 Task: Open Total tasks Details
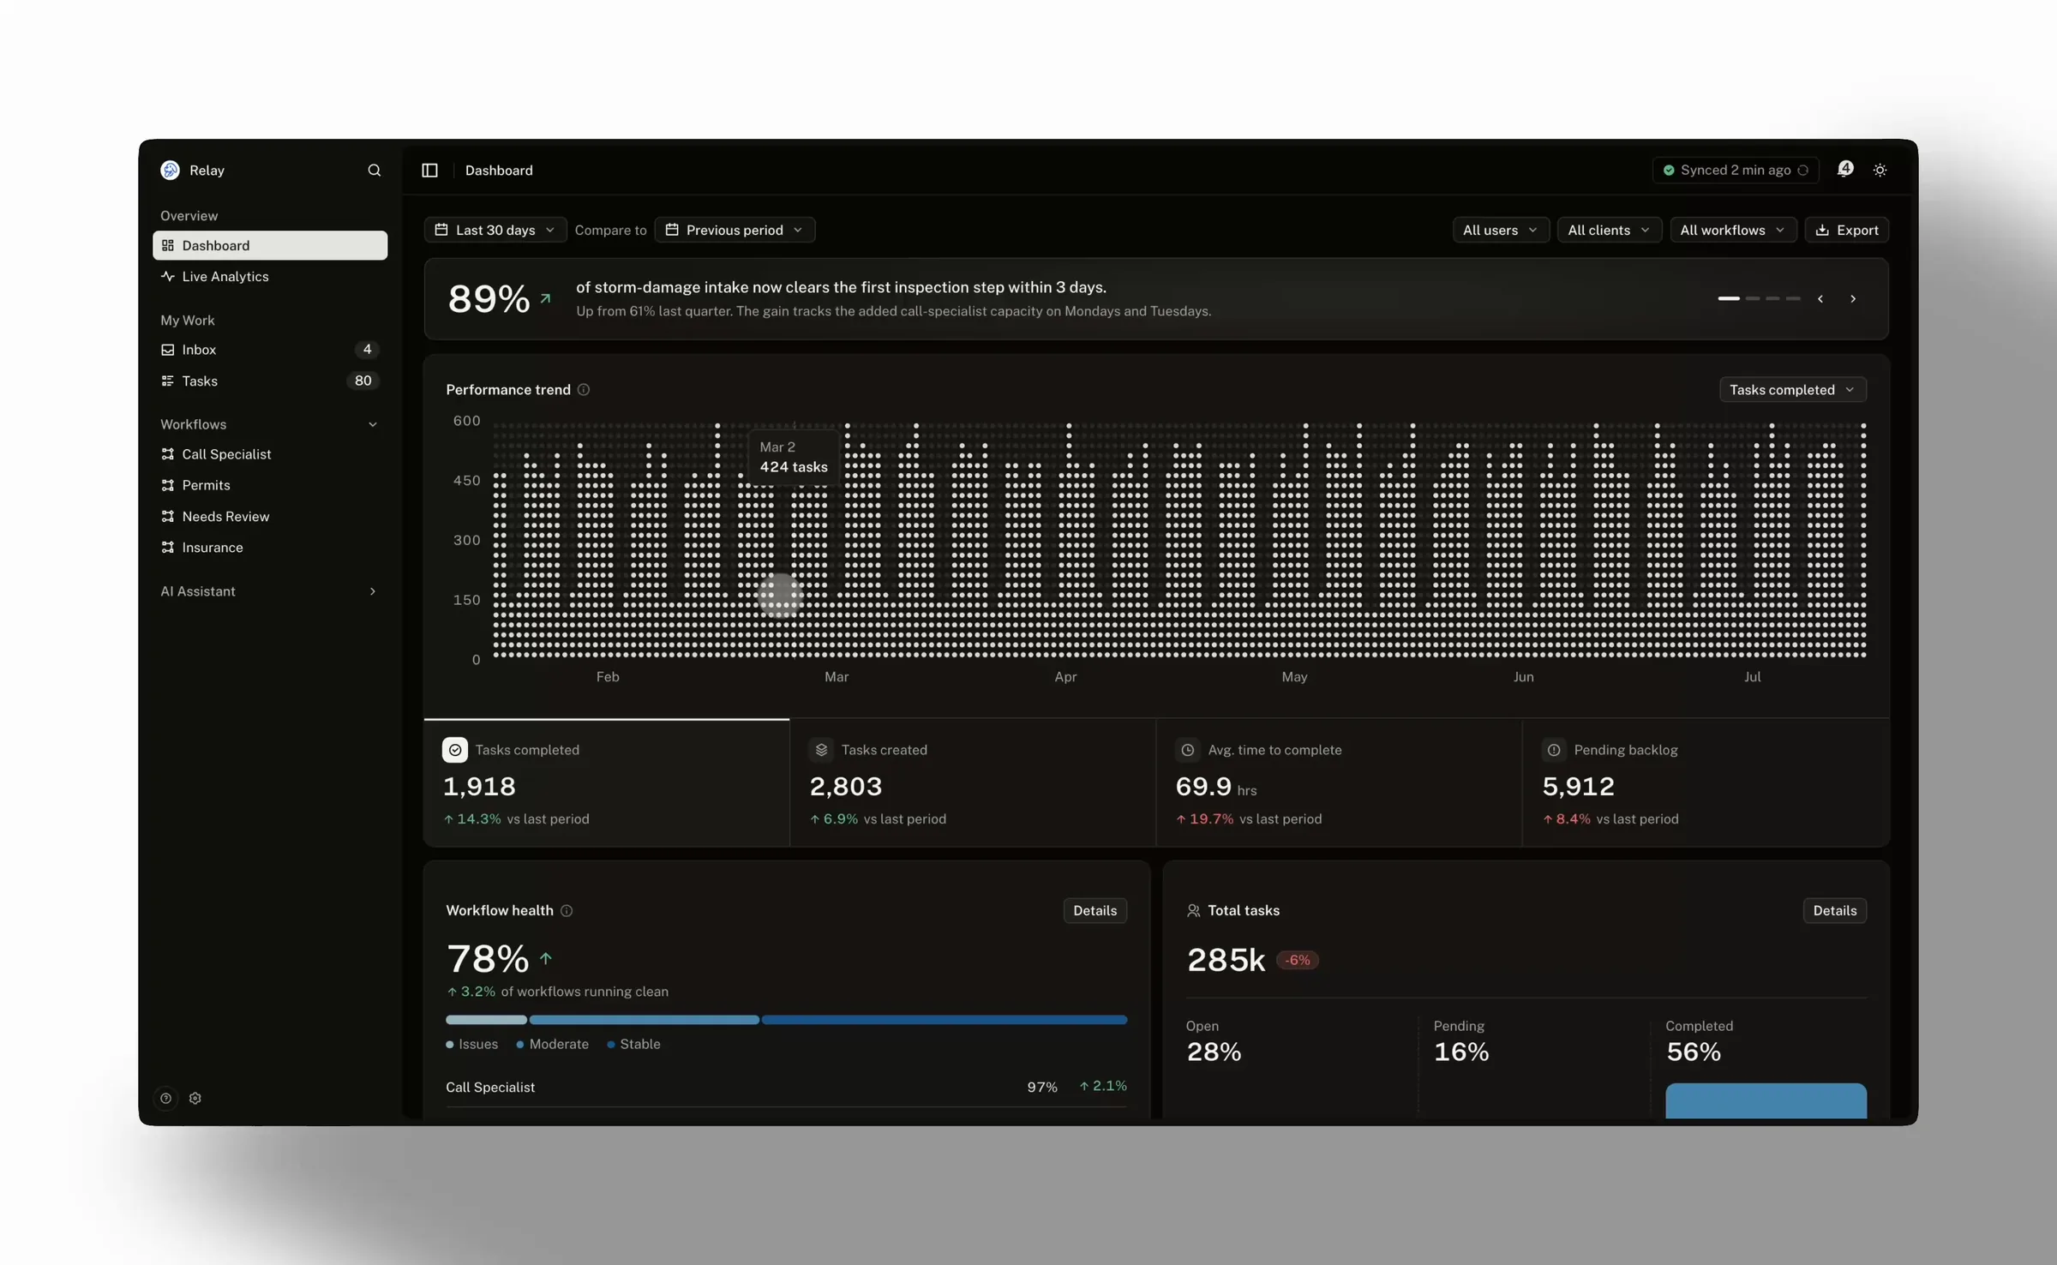pos(1835,910)
